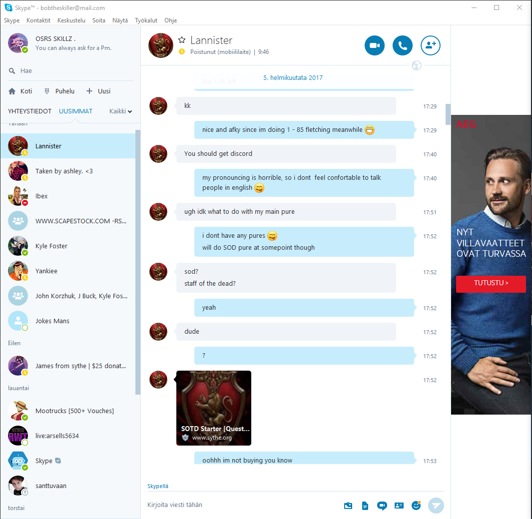Open chat with Taken by ashley. <3
The image size is (532, 519).
pos(68,171)
